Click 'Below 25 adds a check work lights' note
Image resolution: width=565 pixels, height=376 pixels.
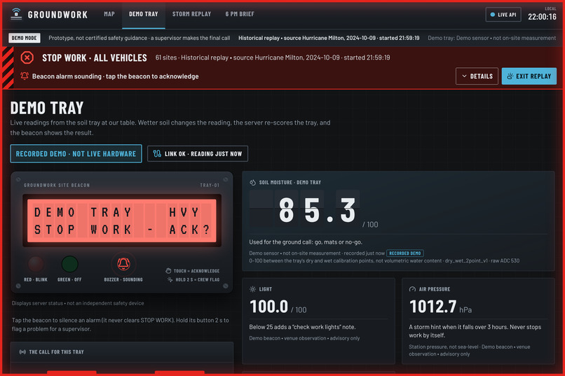pyautogui.click(x=302, y=327)
